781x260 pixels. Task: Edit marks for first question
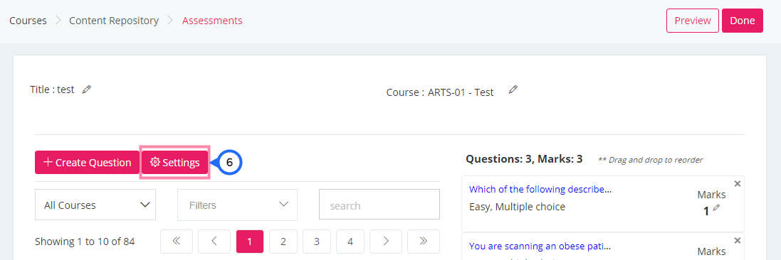point(716,208)
